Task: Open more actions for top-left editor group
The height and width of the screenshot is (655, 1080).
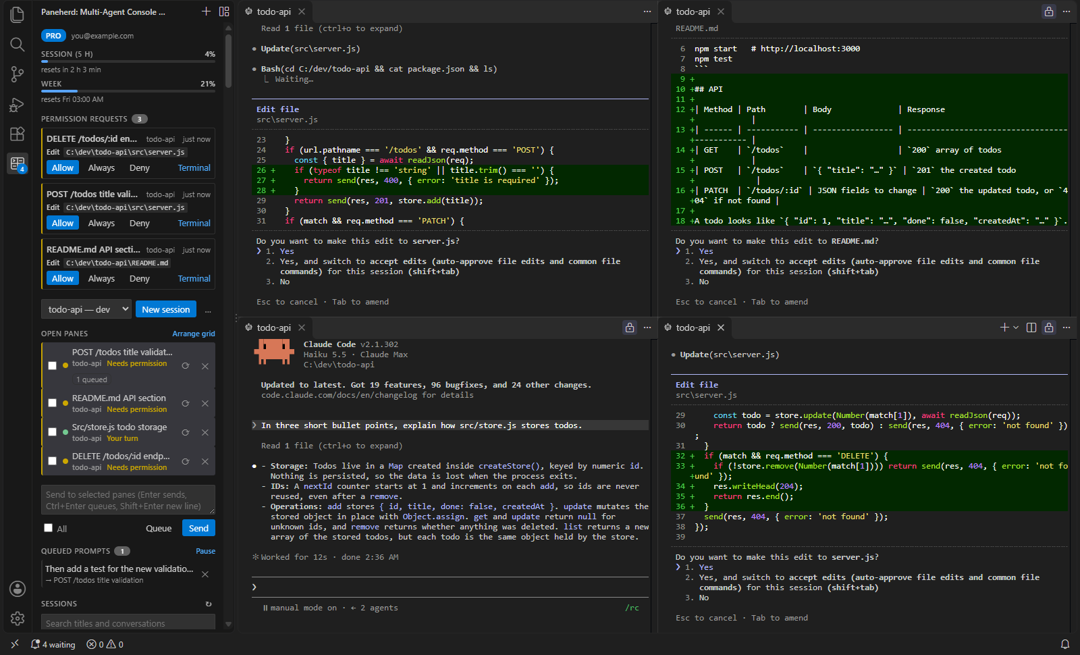Action: pos(647,11)
